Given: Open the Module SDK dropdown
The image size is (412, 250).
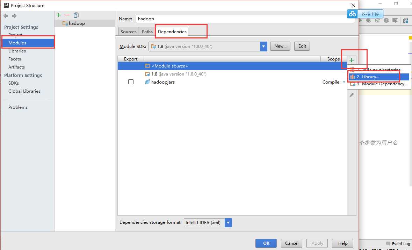Looking at the screenshot, I should 263,47.
